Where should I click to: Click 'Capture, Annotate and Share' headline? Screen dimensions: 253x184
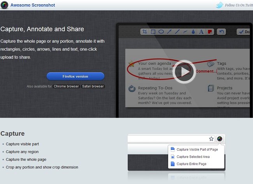click(42, 29)
